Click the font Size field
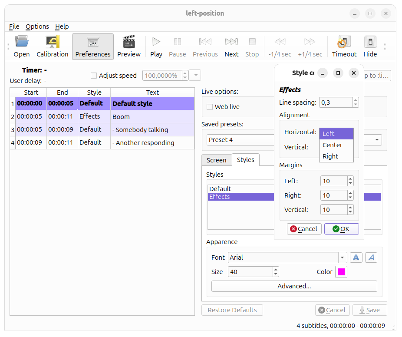 (x=250, y=272)
